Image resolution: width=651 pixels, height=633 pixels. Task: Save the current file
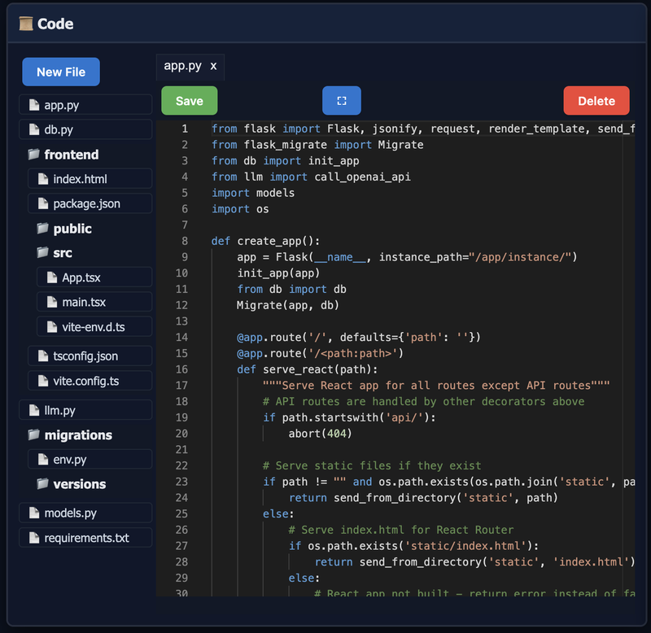click(189, 101)
